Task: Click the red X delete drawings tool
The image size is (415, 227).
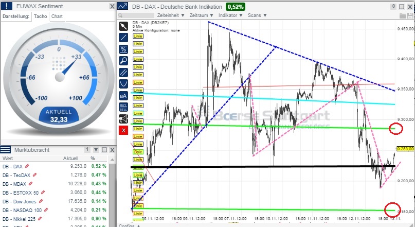Action: [123, 130]
